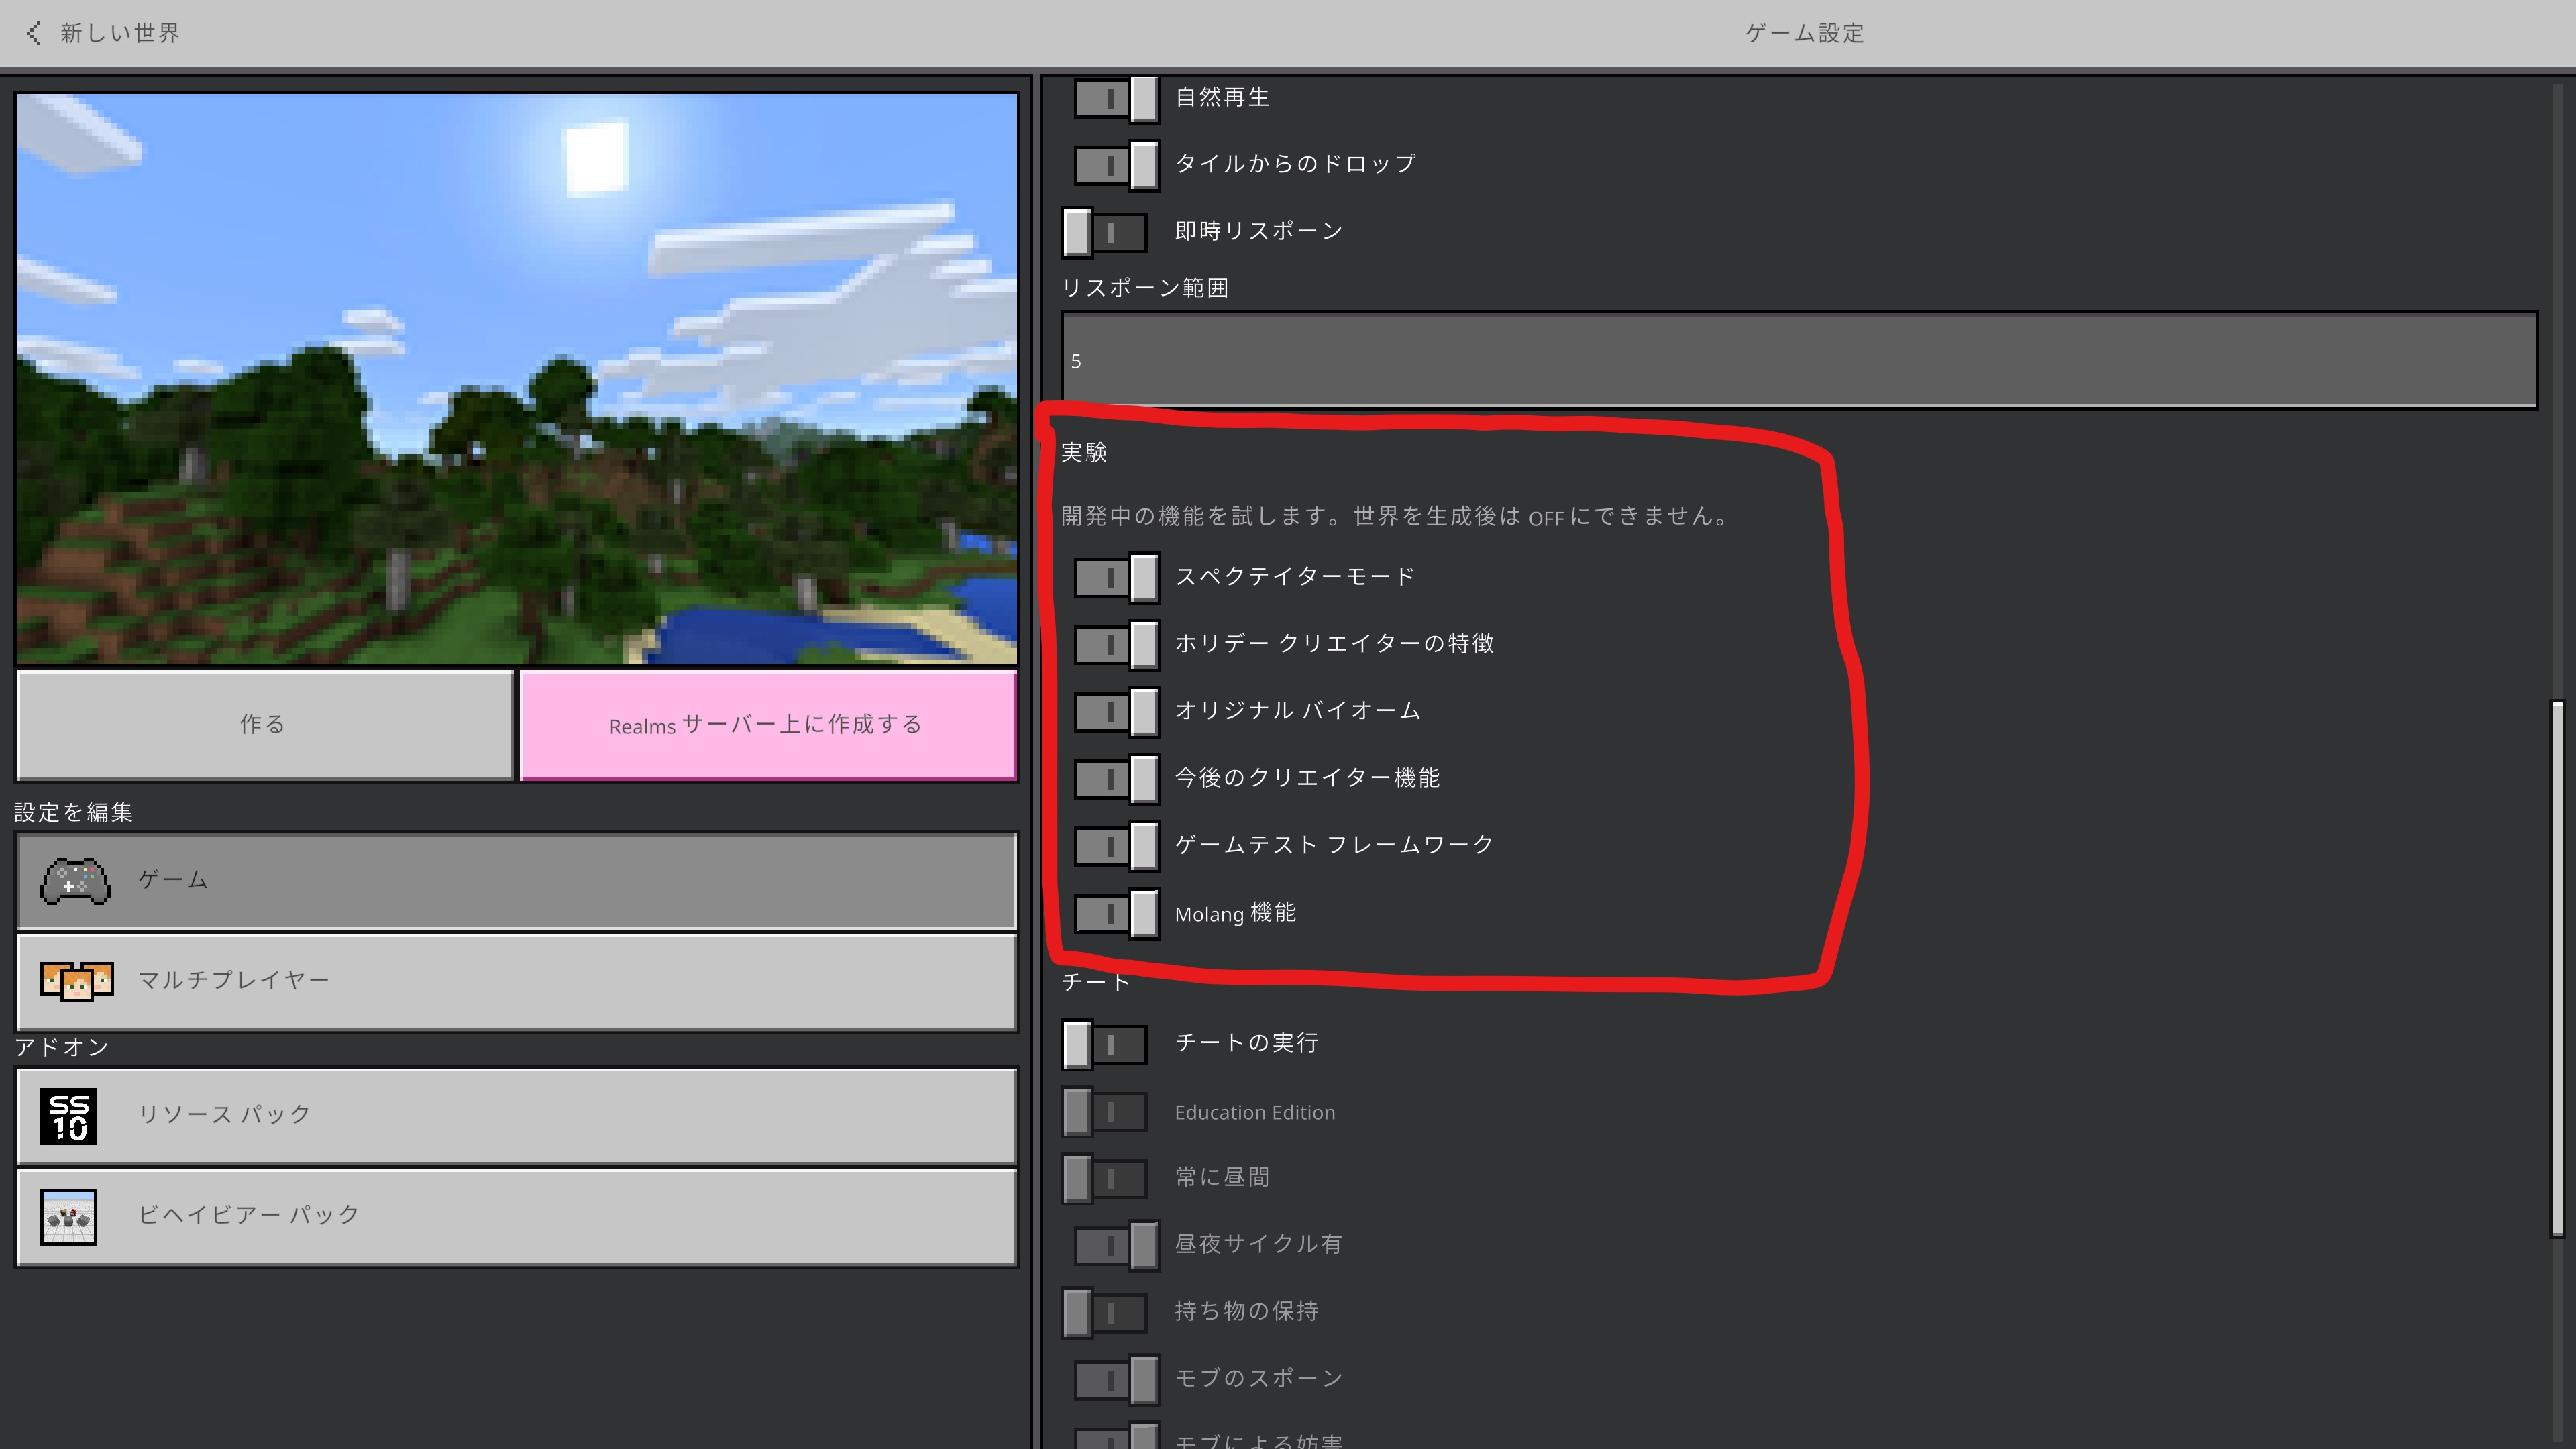Select the game controller icon for ゲーム settings

76,880
